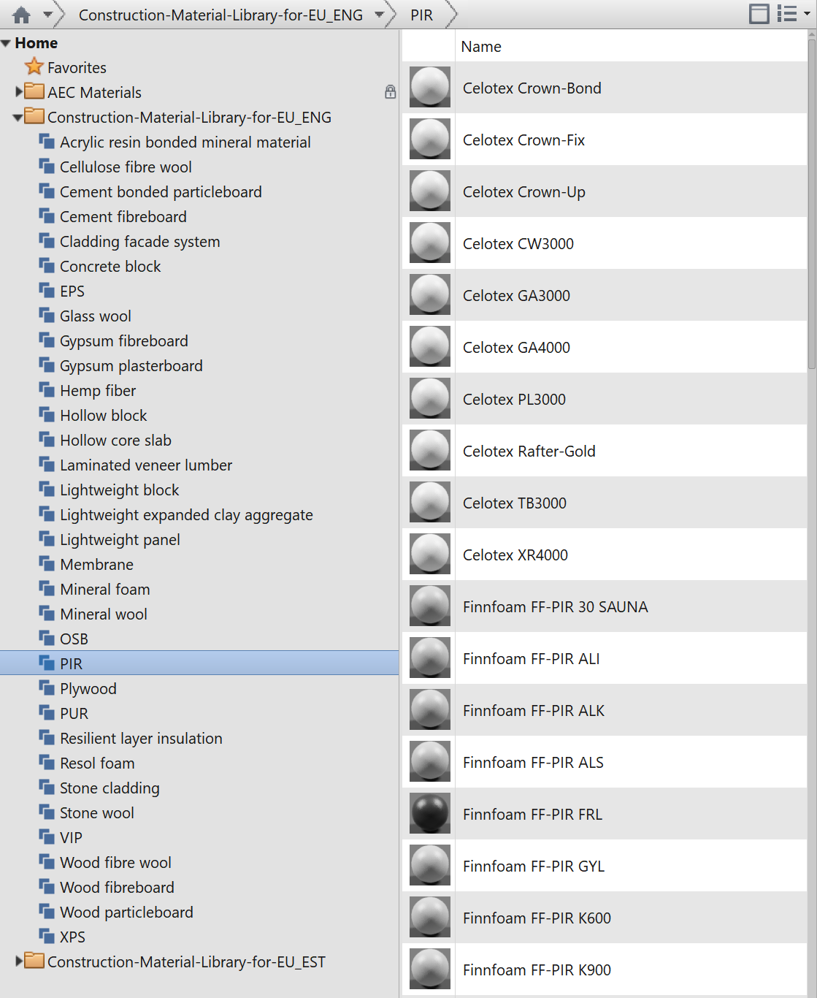Viewport: 817px width, 998px height.
Task: Click the EU_EST library folder icon
Action: coord(34,961)
